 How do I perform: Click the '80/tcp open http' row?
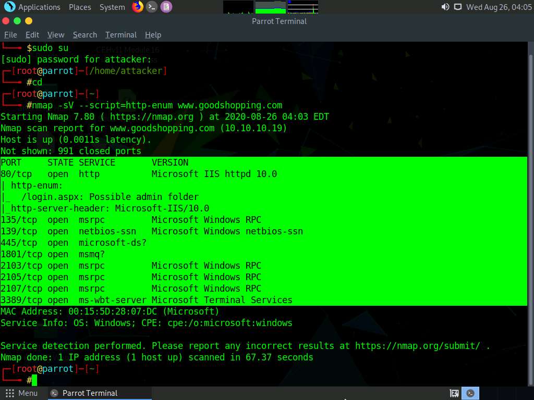(139, 174)
